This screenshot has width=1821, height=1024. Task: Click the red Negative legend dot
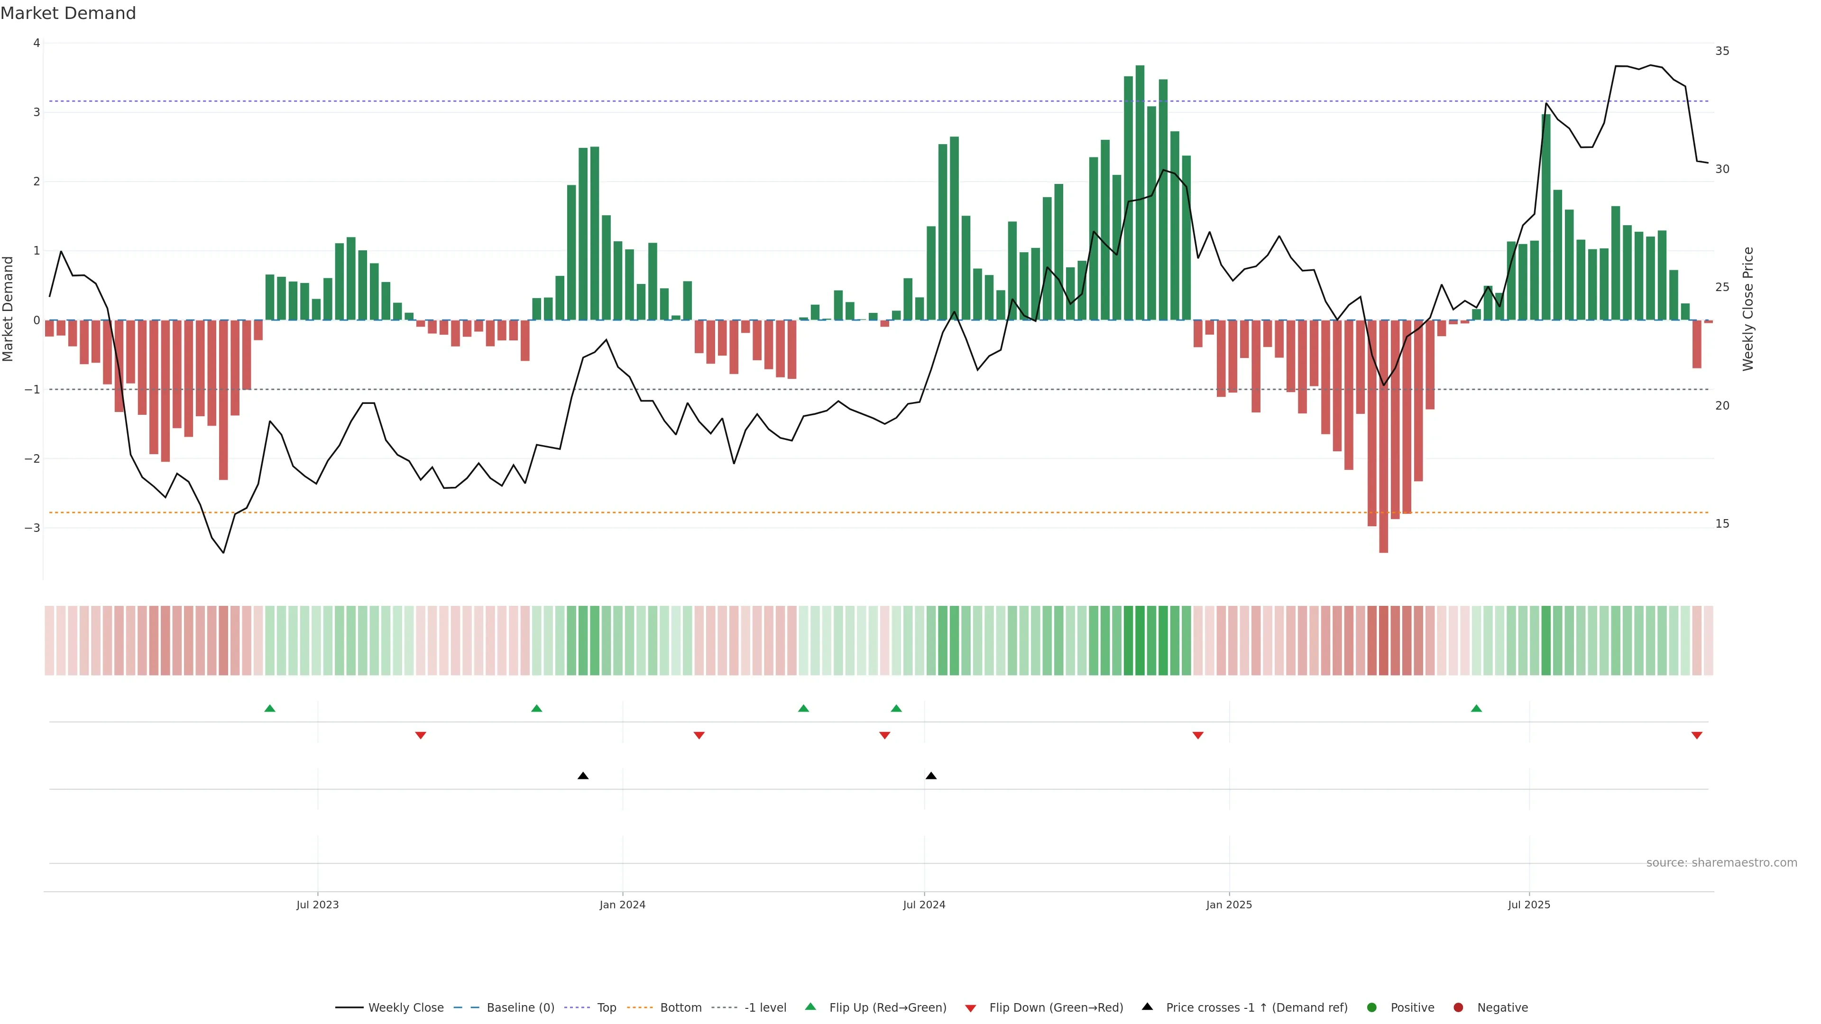[1458, 1007]
